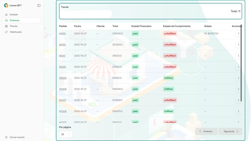Open actions menu for order #1009
The width and height of the screenshot is (251, 141).
(x=238, y=78)
